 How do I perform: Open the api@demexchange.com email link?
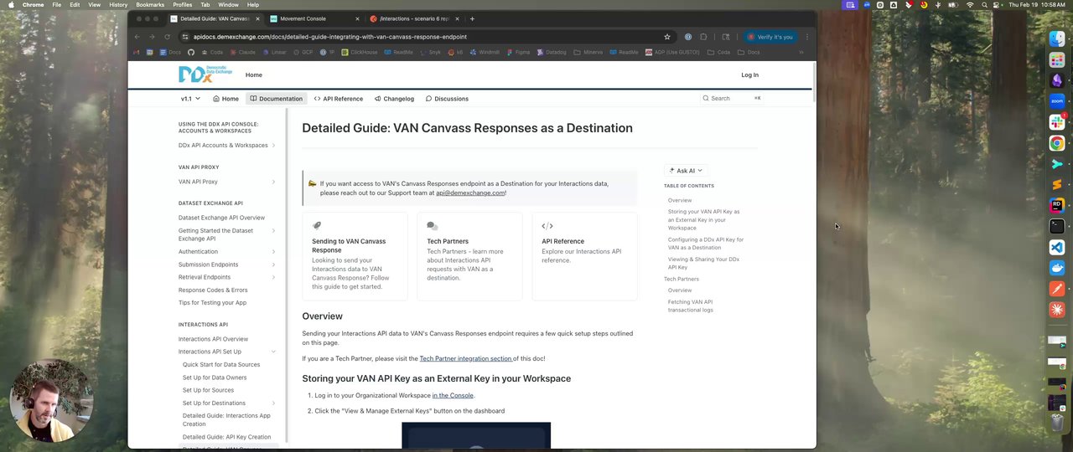tap(470, 193)
